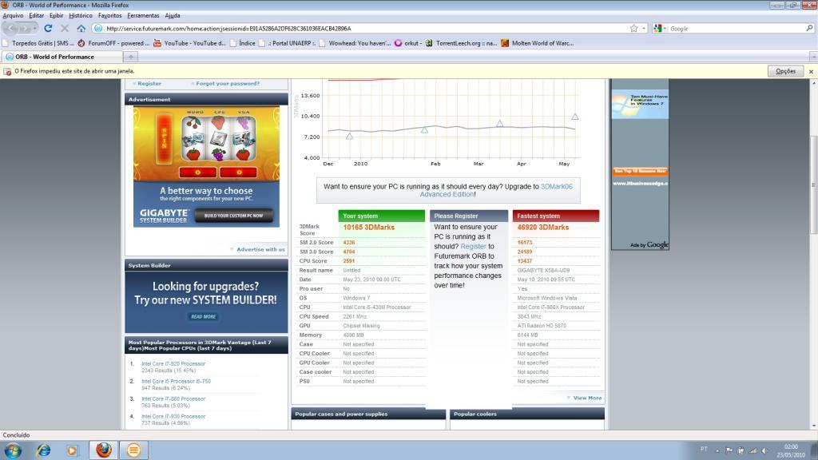Image resolution: width=818 pixels, height=460 pixels.
Task: Click Forgot your password link
Action: point(228,83)
